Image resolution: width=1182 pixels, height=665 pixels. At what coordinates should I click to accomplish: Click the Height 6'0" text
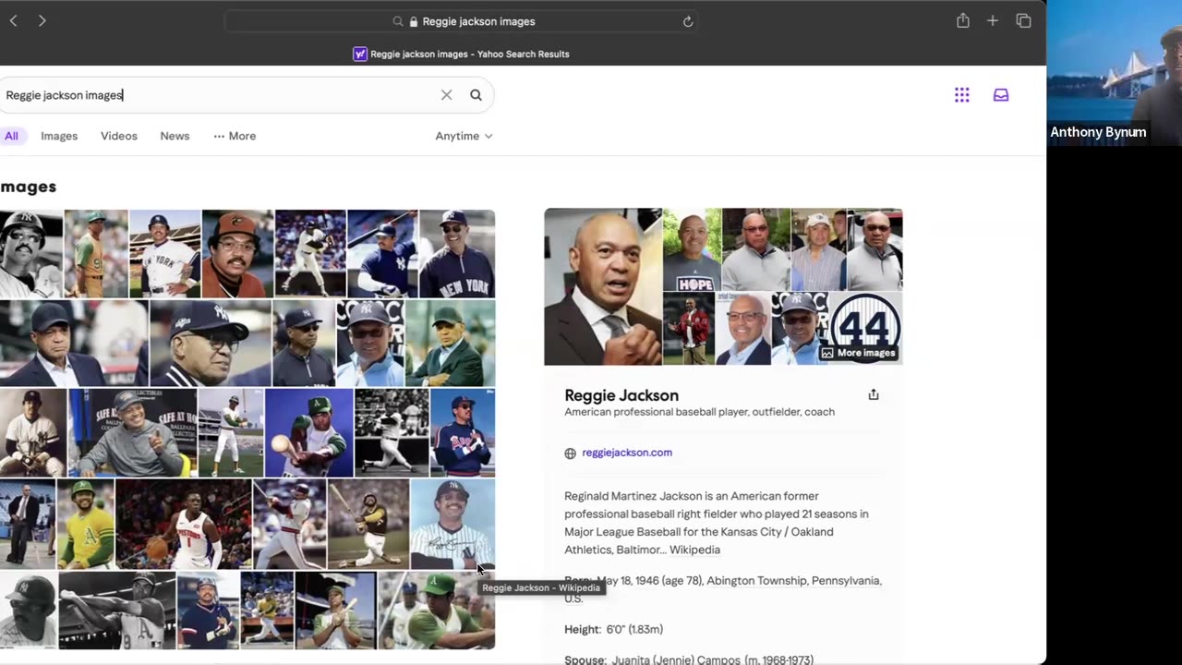613,630
